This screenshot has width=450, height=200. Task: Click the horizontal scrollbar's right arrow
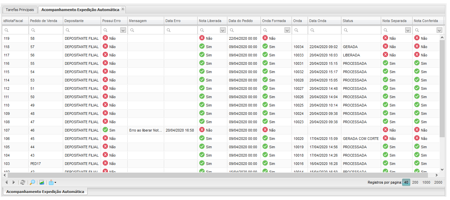(x=436, y=175)
